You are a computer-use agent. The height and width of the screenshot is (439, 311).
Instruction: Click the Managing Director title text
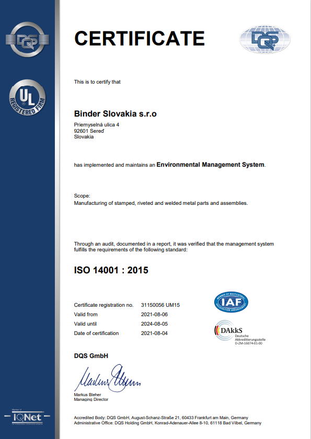[91, 399]
